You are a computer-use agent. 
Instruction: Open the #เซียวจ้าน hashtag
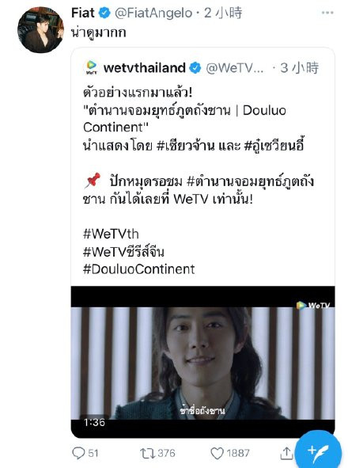click(x=186, y=146)
